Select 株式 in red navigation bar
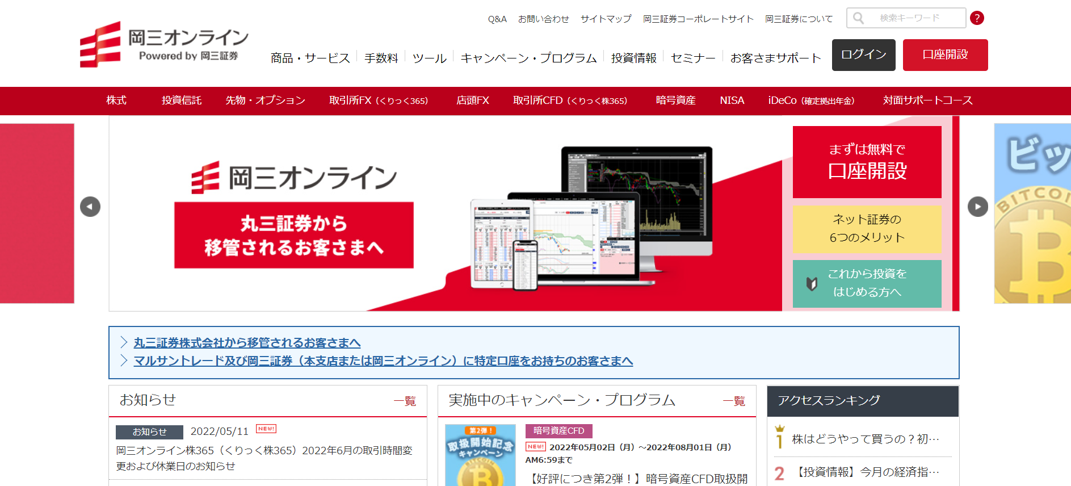Screen dimensions: 1071x486 [116, 100]
